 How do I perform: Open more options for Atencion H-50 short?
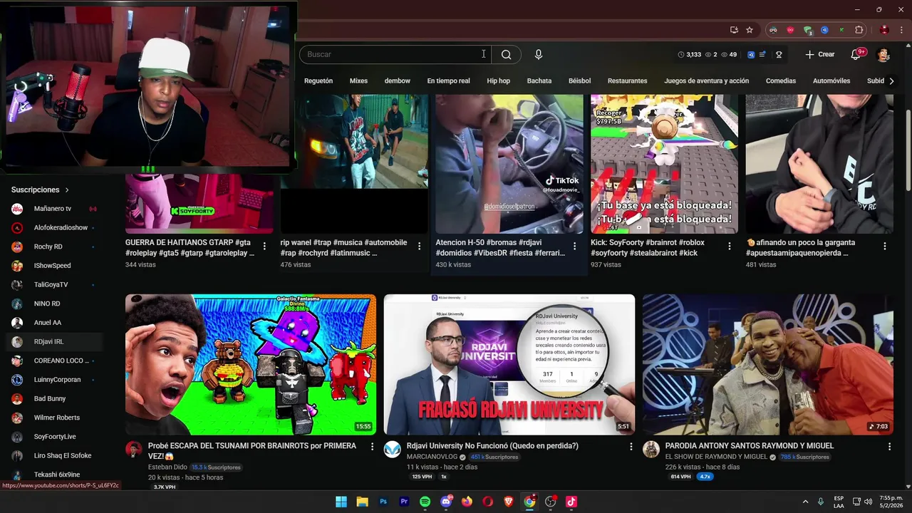coord(574,246)
